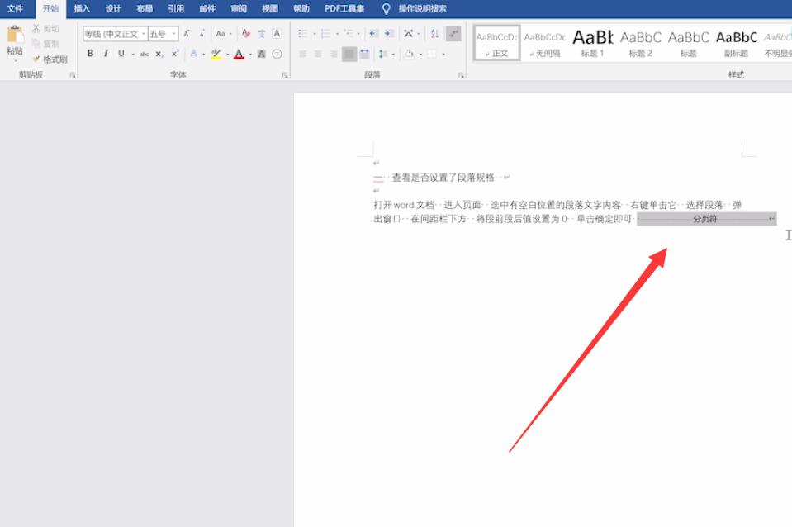Apply the 无间隔 (No Spacing) style
Viewport: 792px width, 527px height.
[544, 43]
